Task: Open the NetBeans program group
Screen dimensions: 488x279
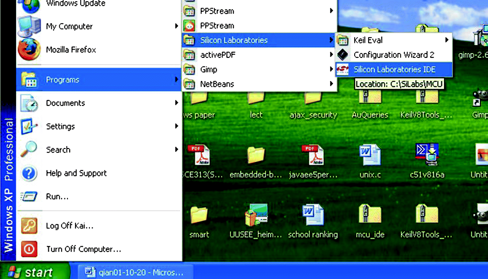Action: (259, 84)
